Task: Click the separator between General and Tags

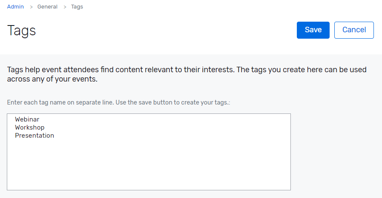Action: pyautogui.click(x=65, y=7)
